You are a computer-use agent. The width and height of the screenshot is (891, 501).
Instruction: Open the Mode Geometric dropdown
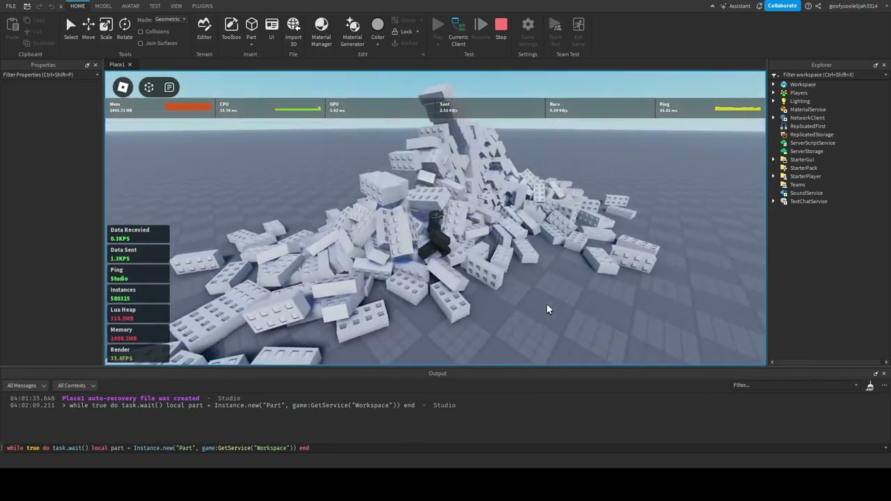point(170,19)
